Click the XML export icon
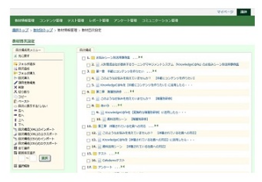262x182 pixels. [x=15, y=134]
